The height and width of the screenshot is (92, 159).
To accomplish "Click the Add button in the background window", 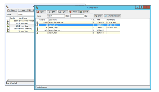I will tap(23, 10).
